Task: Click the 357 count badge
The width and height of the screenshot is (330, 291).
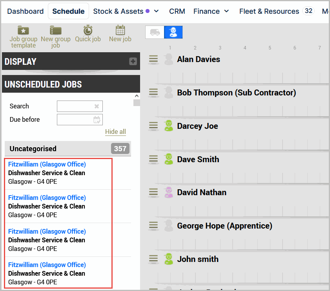Action: click(x=120, y=149)
